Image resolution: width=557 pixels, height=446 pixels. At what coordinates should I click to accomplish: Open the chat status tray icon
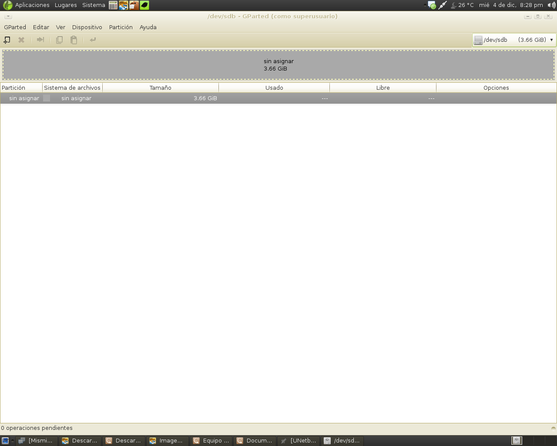click(432, 5)
